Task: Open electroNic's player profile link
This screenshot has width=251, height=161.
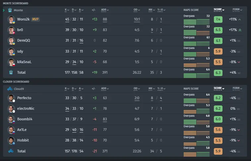Action: click(26, 108)
